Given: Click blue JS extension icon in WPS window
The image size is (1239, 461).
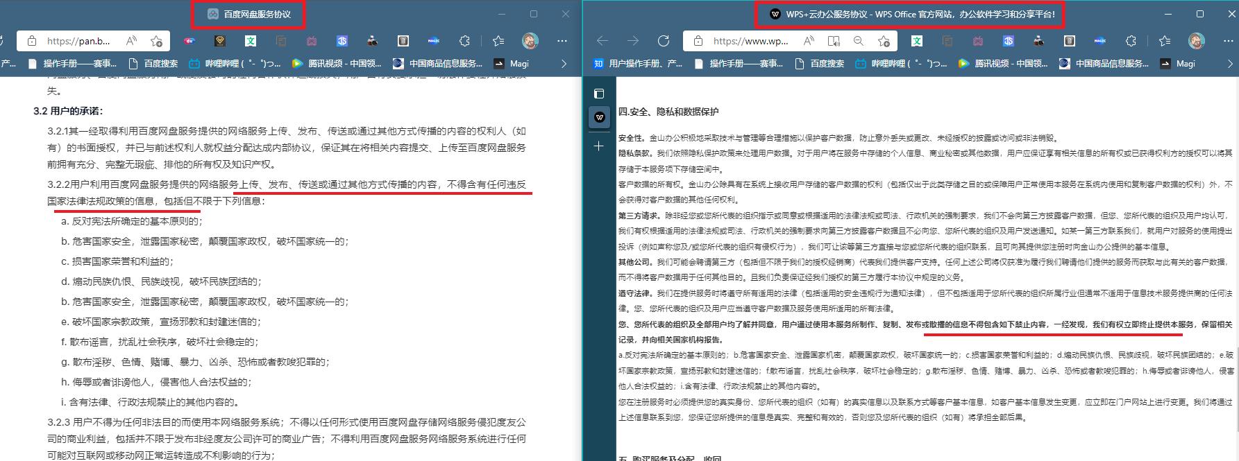Looking at the screenshot, I should 1009,41.
